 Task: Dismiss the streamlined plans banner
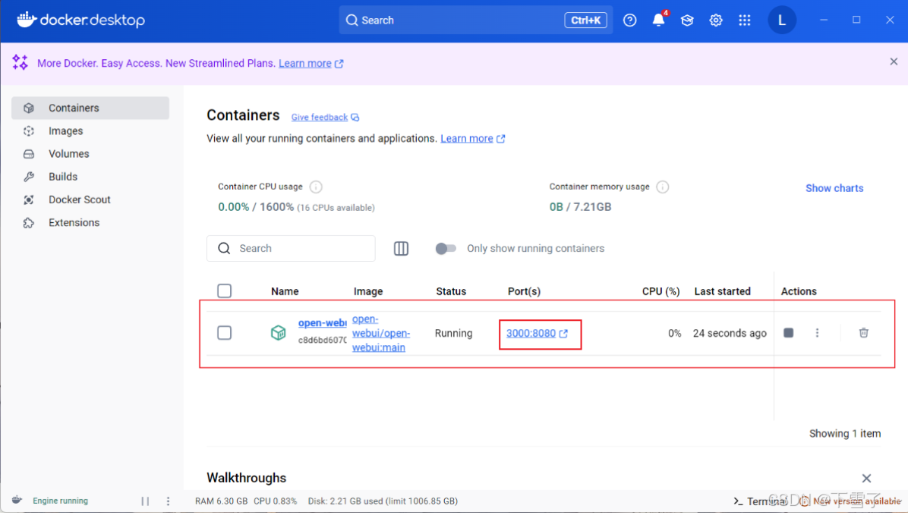(894, 62)
